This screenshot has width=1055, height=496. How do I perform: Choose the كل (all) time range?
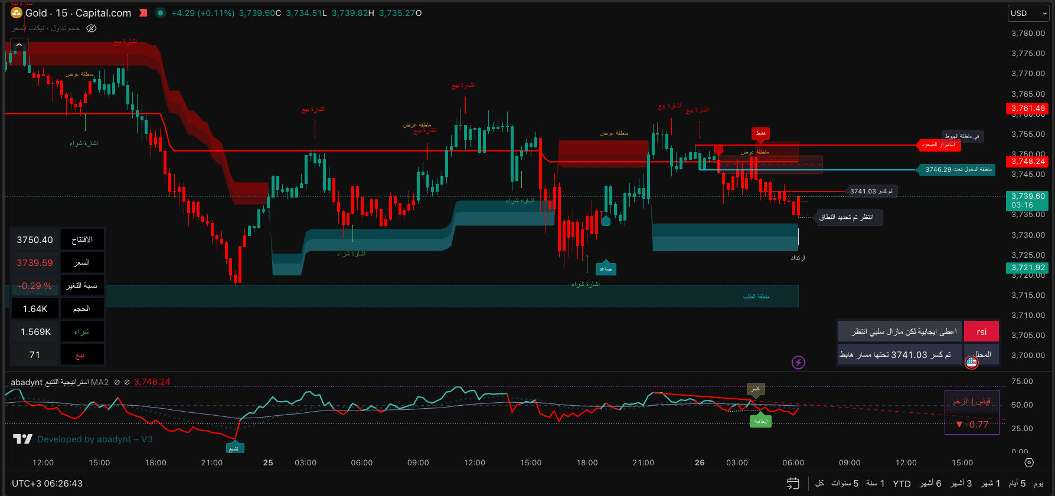[819, 484]
